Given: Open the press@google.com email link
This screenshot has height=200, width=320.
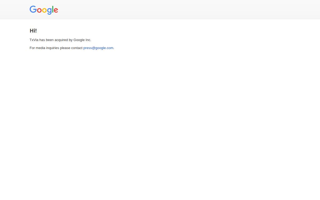Looking at the screenshot, I should tap(98, 48).
